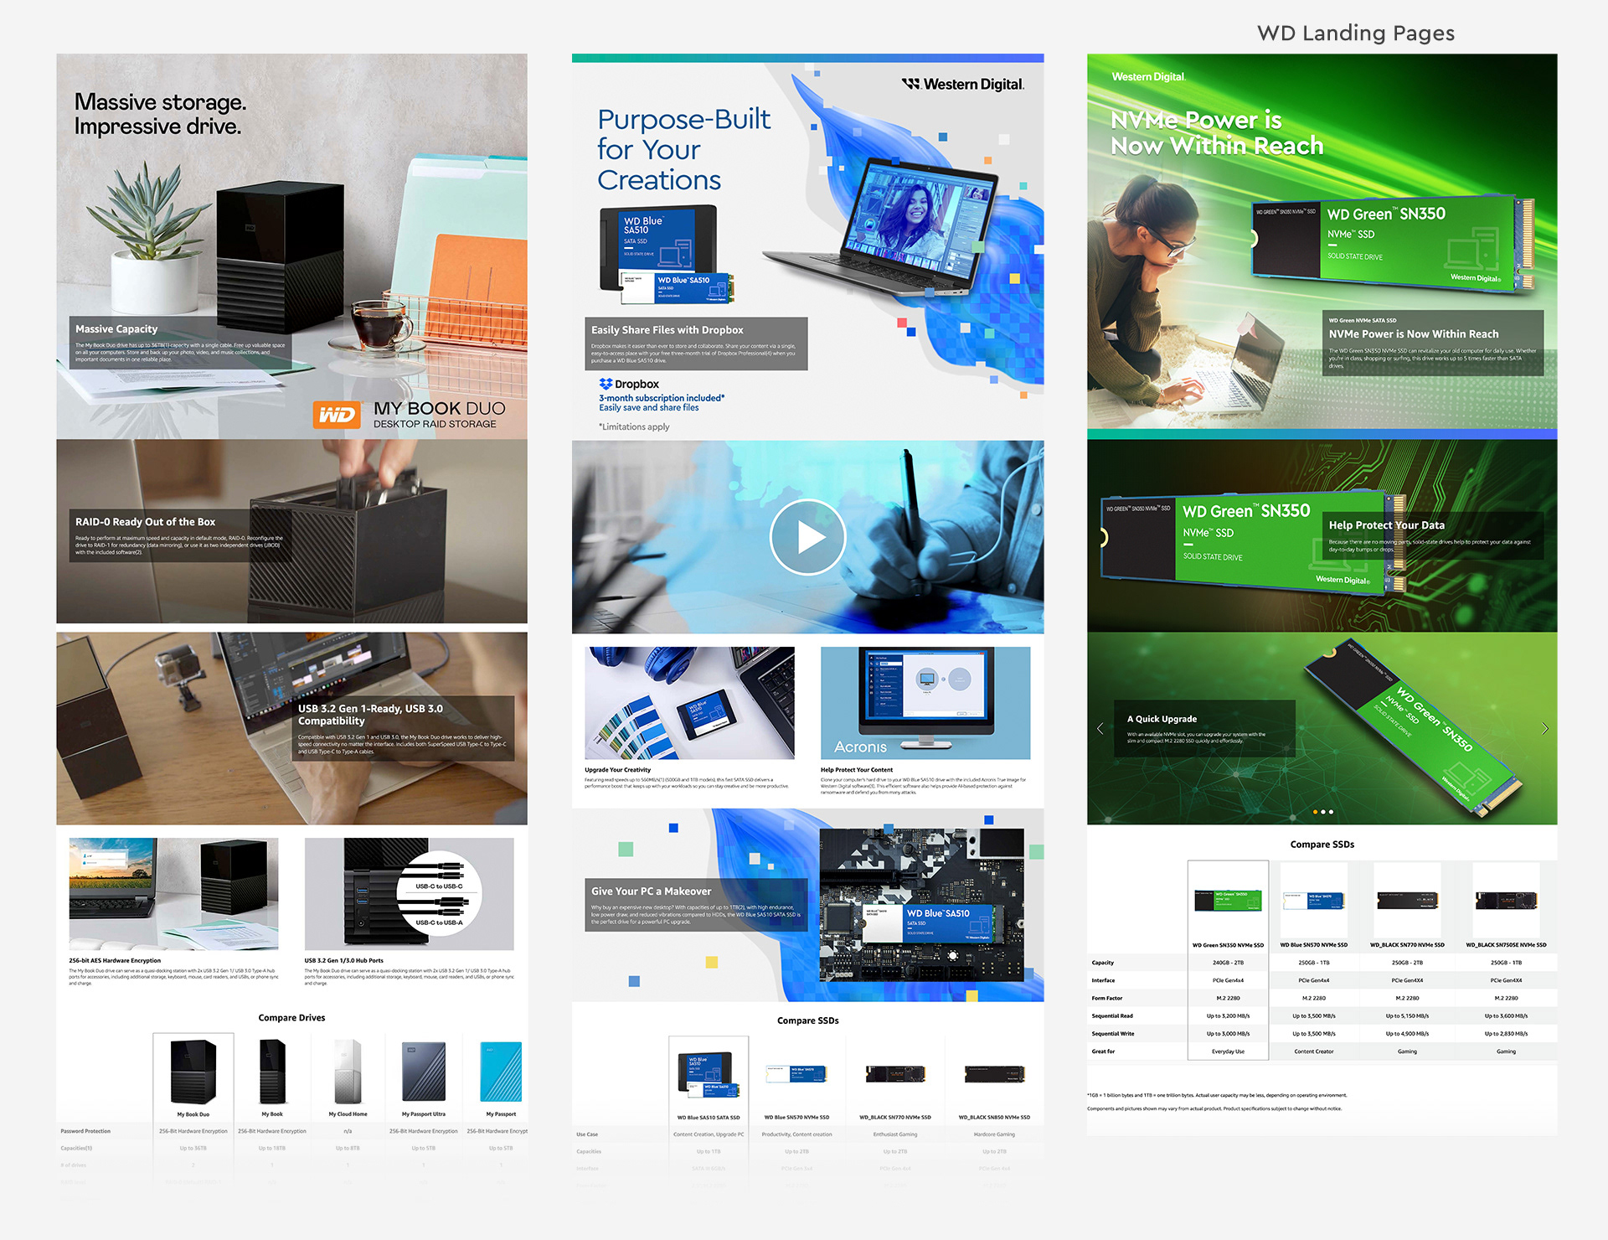Screen dimensions: 1608x1240
Task: Click the 'Purpose-Built for Your Creations' headline
Action: click(683, 149)
